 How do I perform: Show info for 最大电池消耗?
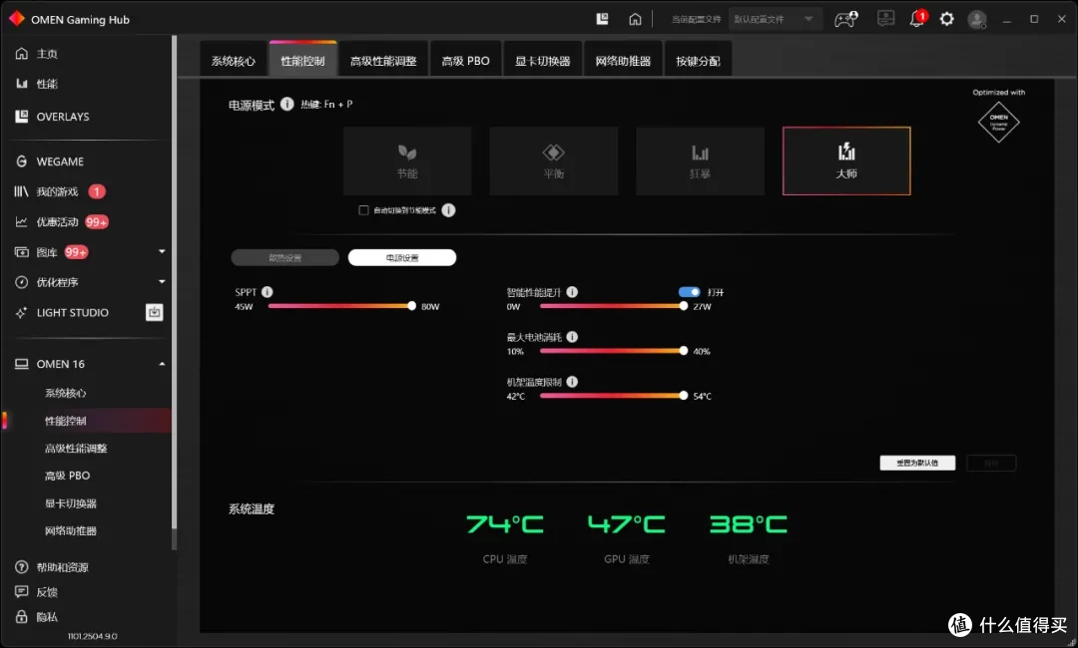(572, 336)
